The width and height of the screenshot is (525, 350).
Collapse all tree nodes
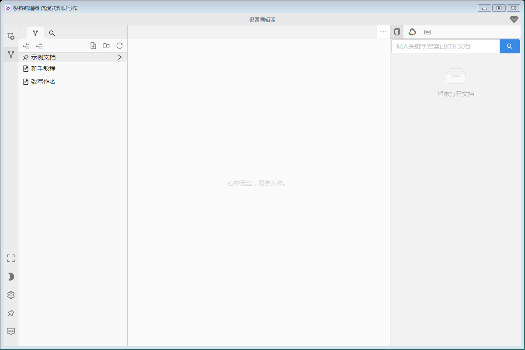tap(26, 46)
